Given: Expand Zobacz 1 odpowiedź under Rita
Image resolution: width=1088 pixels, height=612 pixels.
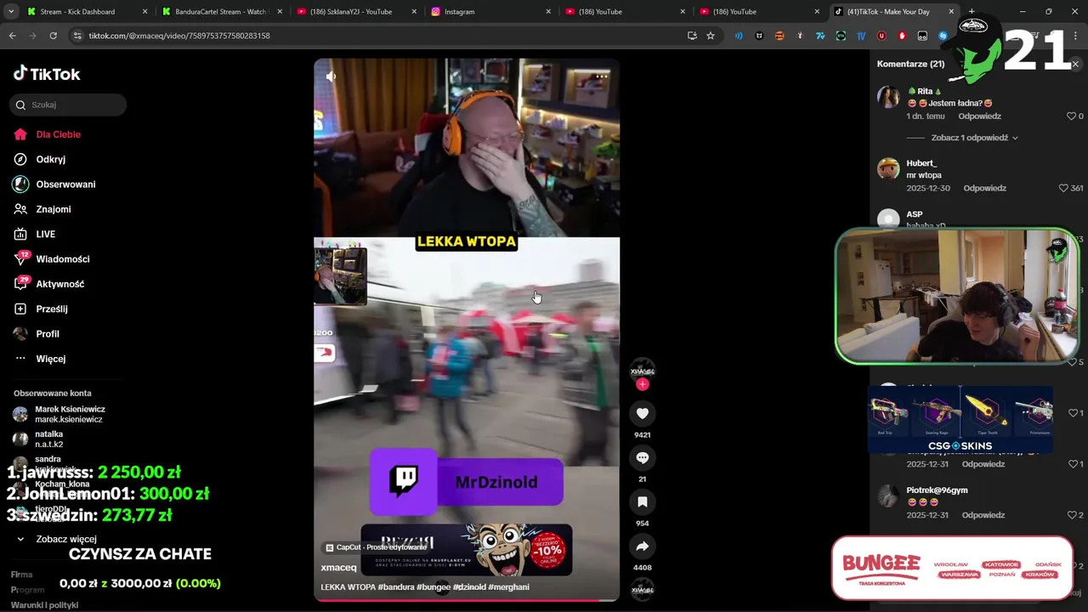Looking at the screenshot, I should click(x=974, y=138).
